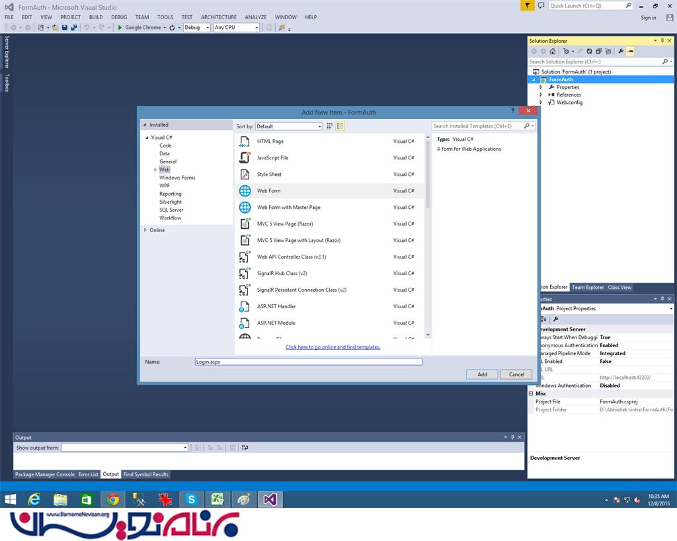Viewport: 677px width, 541px height.
Task: Click the Cancel button
Action: 516,375
